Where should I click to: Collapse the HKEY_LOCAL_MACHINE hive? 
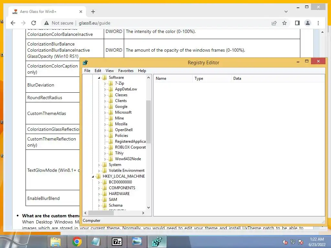pyautogui.click(x=93, y=177)
